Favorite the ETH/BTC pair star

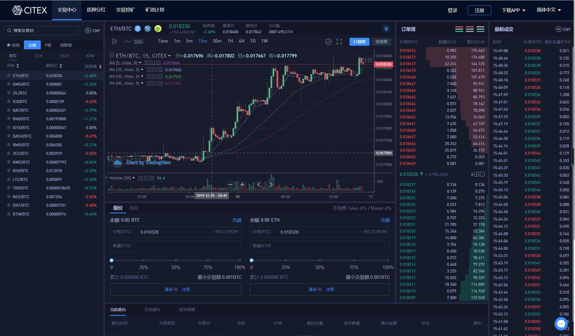pyautogui.click(x=9, y=76)
